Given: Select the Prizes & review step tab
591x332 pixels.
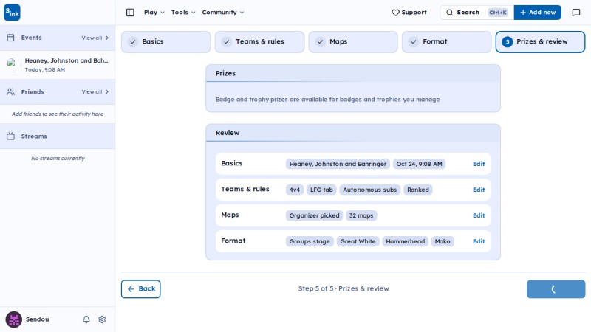Looking at the screenshot, I should (x=540, y=42).
